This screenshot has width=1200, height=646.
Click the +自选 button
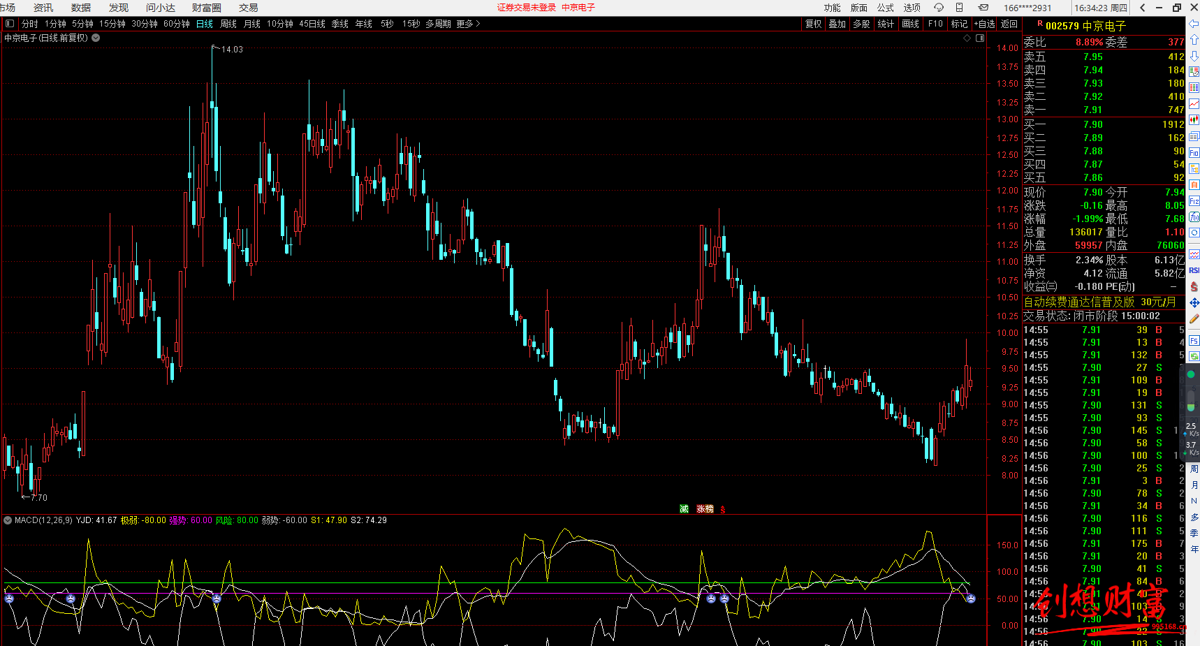coord(985,24)
